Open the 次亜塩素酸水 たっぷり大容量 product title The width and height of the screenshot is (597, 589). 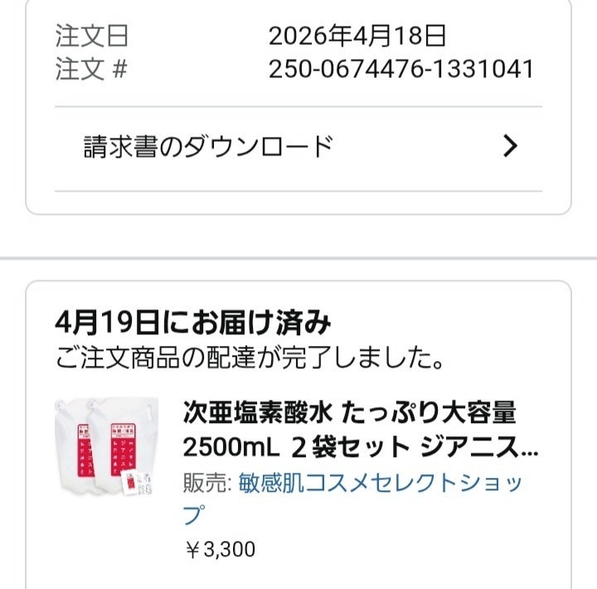click(x=349, y=412)
